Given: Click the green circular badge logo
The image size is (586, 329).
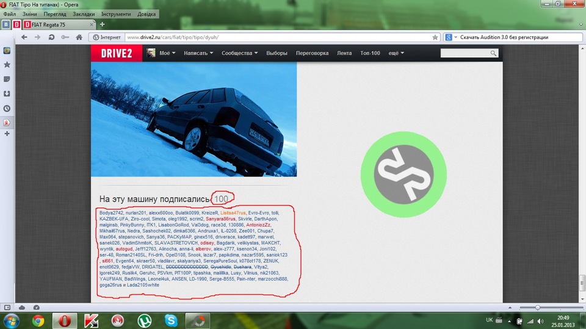Looking at the screenshot, I should click(403, 174).
